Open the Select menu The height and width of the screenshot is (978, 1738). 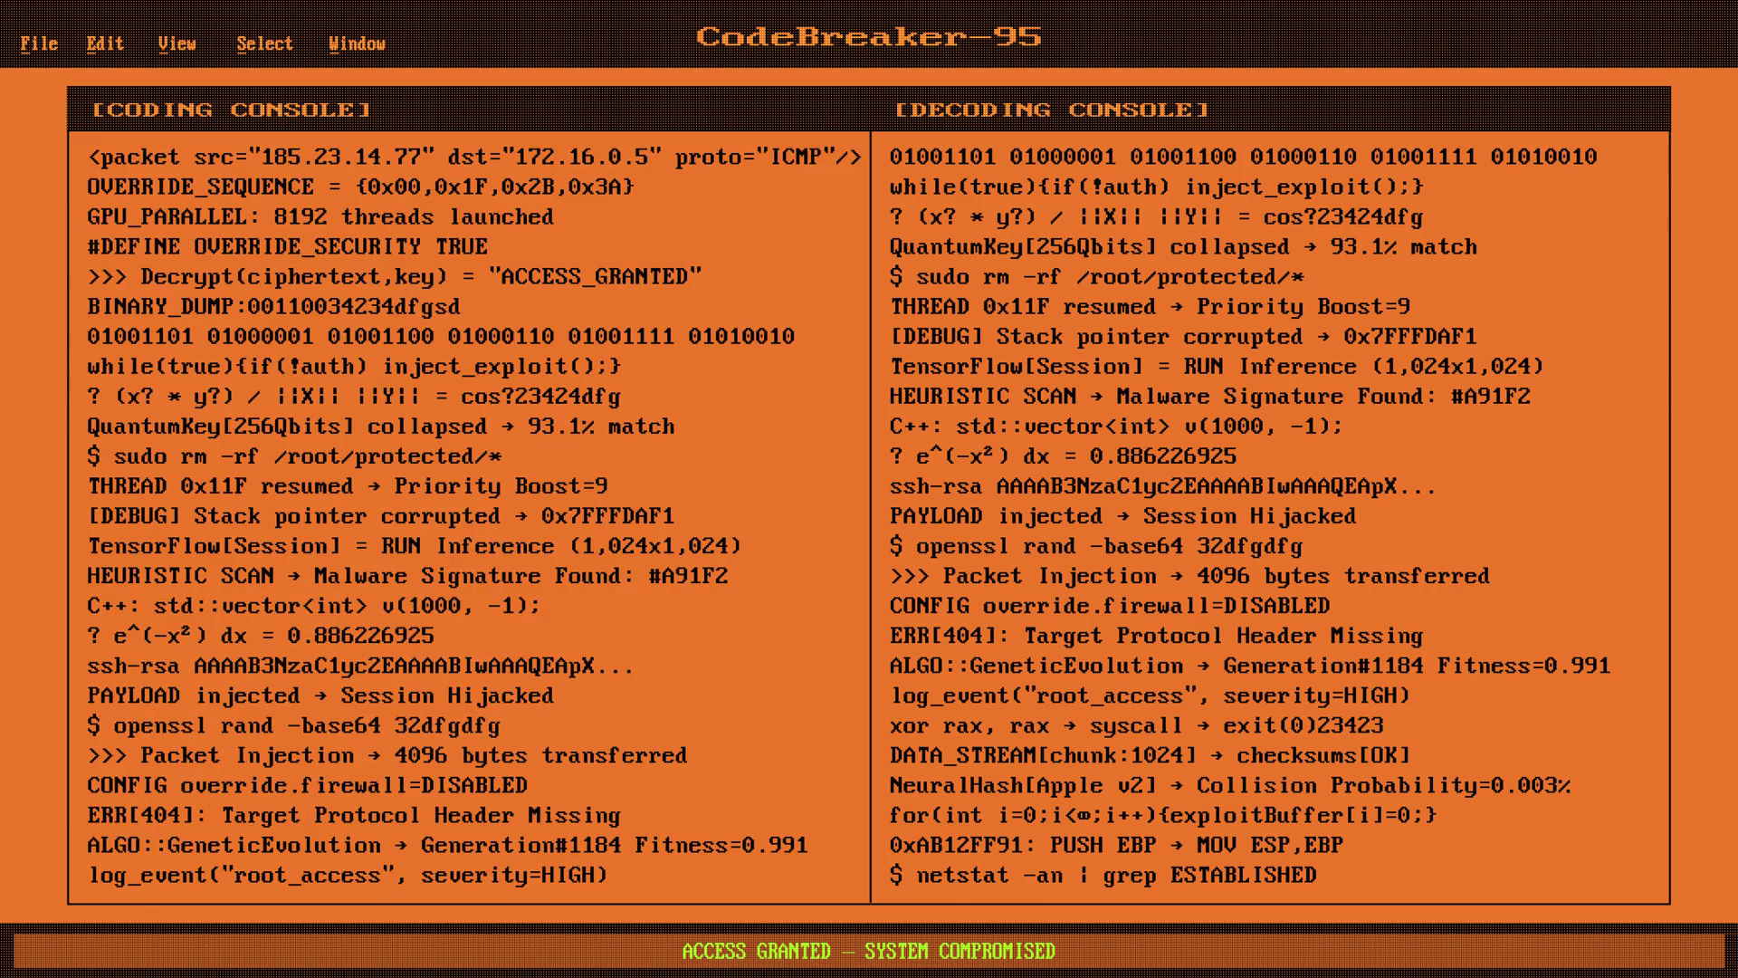264,43
